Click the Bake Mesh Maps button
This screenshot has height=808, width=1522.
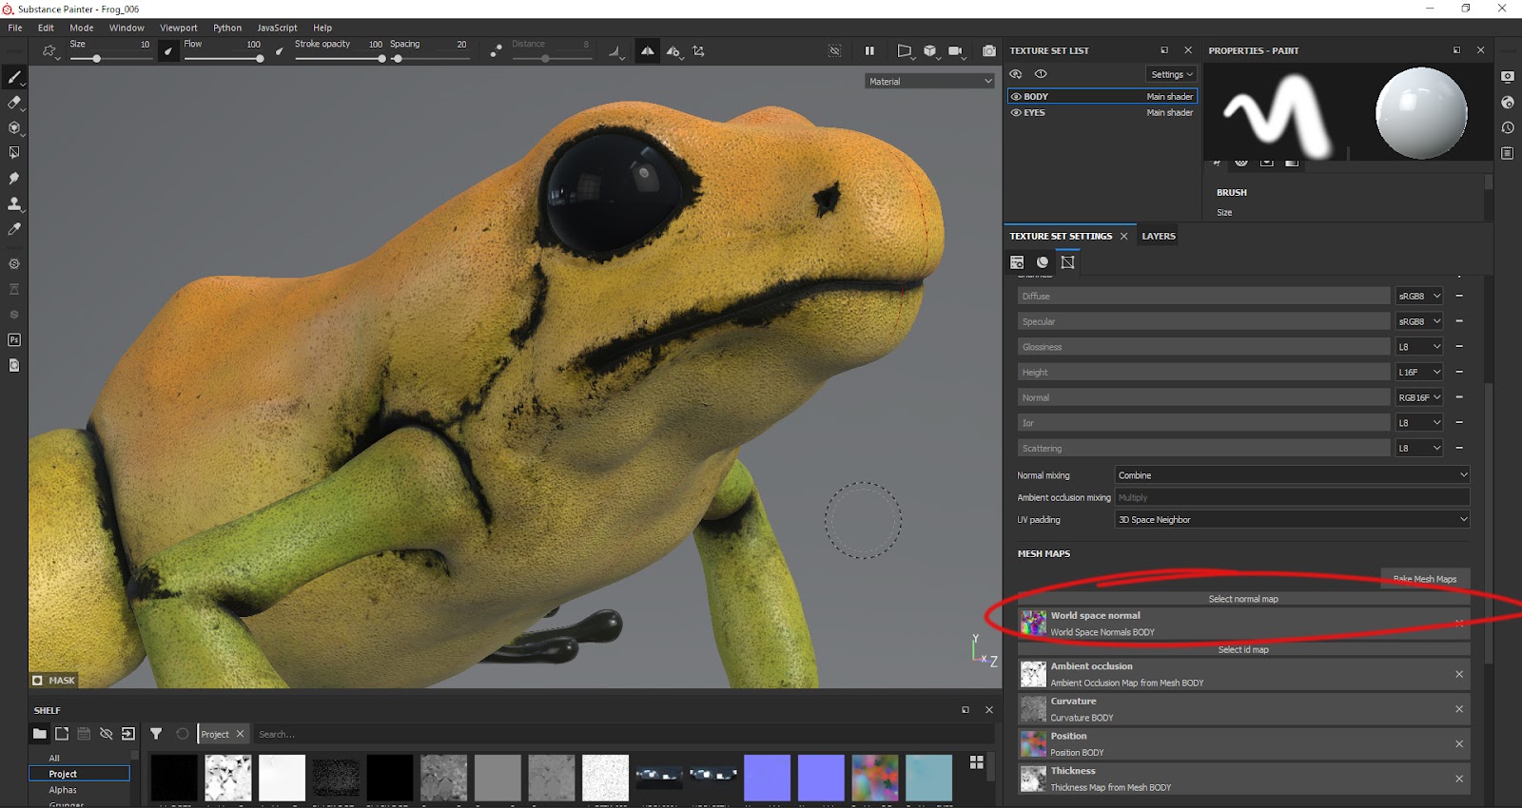[x=1424, y=579]
